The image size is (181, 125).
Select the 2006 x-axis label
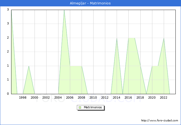[x=70, y=97]
